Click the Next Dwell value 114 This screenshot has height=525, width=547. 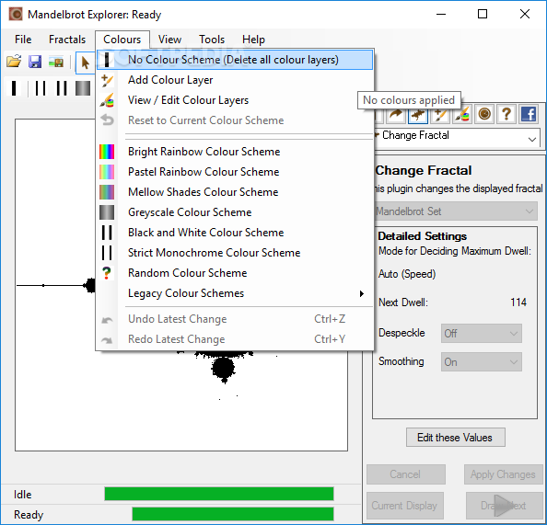click(x=518, y=302)
